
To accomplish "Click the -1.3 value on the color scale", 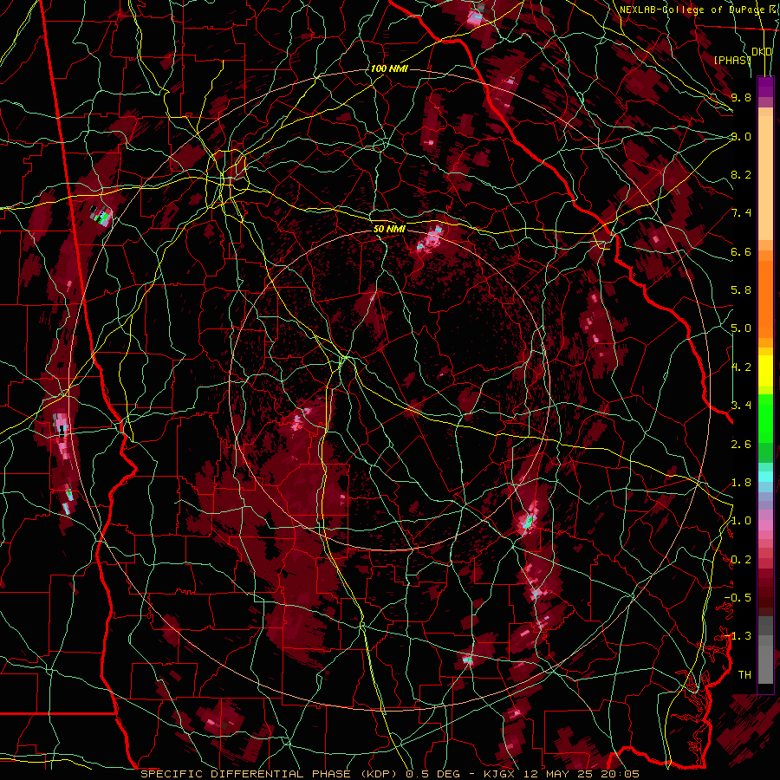I will coord(738,636).
